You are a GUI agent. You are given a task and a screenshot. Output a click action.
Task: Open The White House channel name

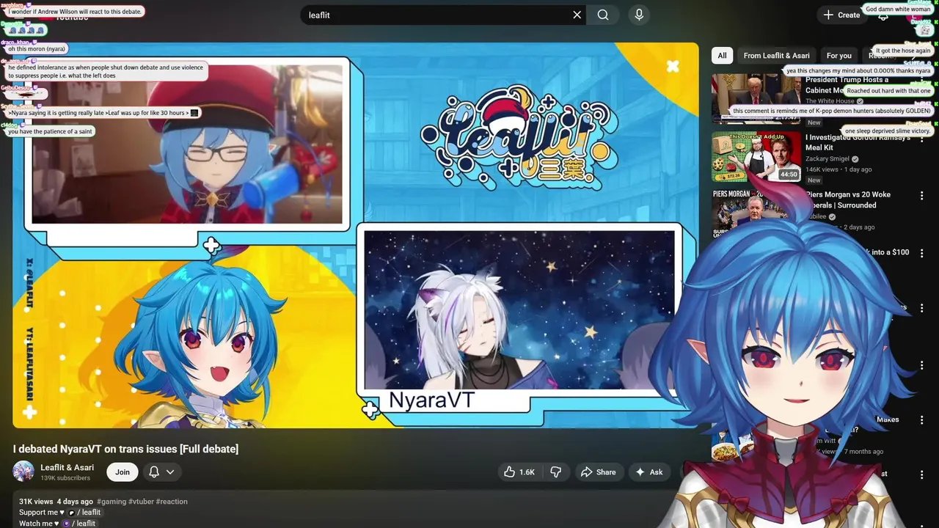830,101
